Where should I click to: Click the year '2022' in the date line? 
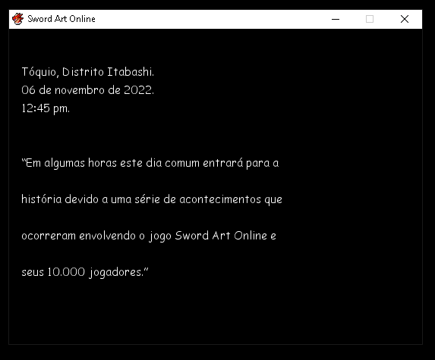(137, 90)
